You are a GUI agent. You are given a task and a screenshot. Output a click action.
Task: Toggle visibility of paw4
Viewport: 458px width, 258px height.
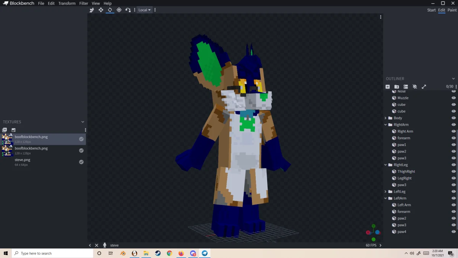pyautogui.click(x=454, y=232)
